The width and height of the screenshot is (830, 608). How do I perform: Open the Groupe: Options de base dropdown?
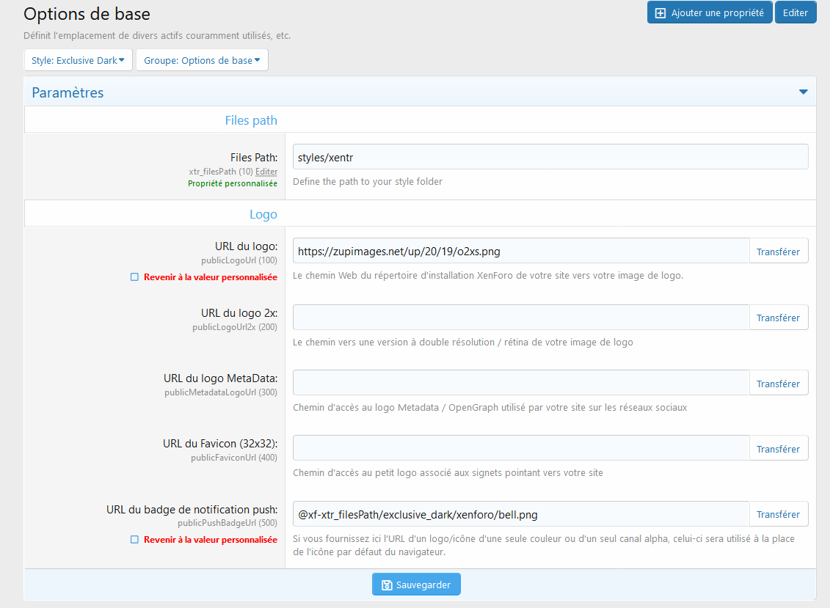(202, 60)
